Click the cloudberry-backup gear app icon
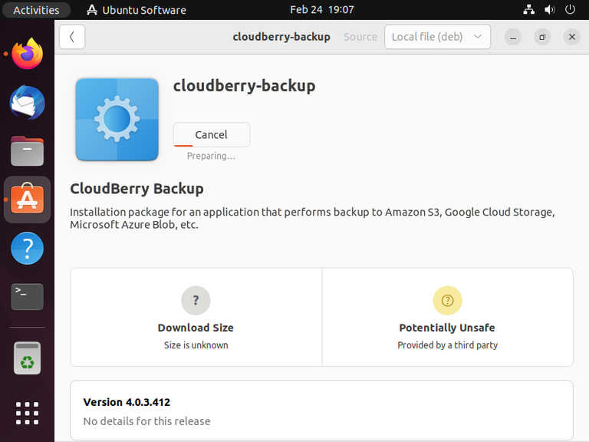 tap(117, 119)
